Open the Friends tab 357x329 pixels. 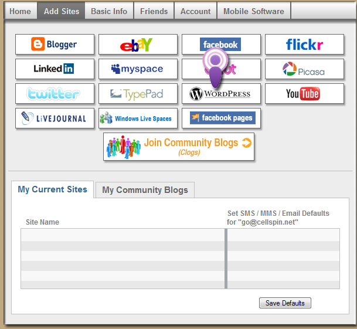pyautogui.click(x=154, y=11)
